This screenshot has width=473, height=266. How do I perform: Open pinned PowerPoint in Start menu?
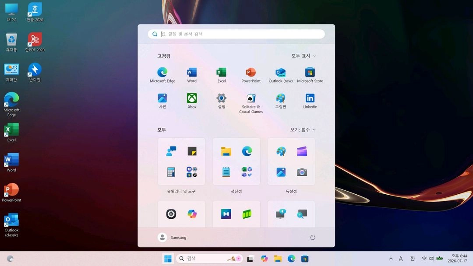251,75
